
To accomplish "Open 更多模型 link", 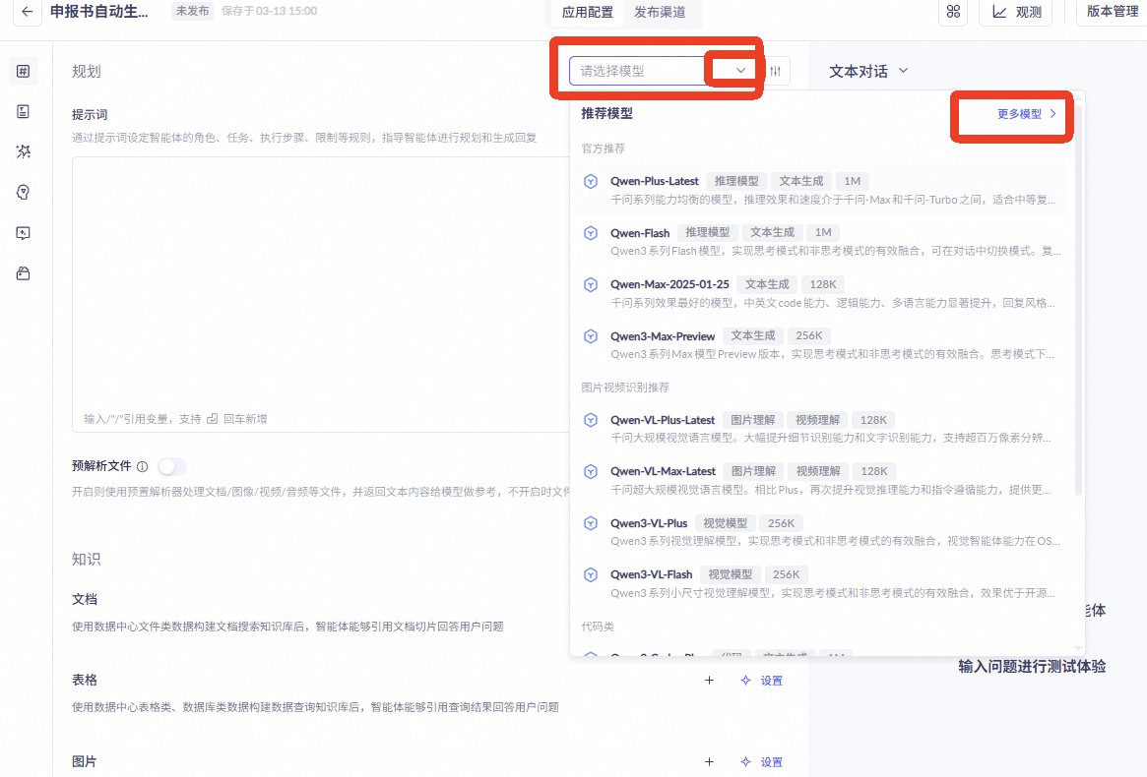I will 1026,114.
